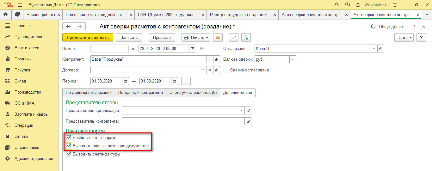The width and height of the screenshot is (432, 171).
Task: Open notifications bell icon in title bar
Action: pos(336,5)
